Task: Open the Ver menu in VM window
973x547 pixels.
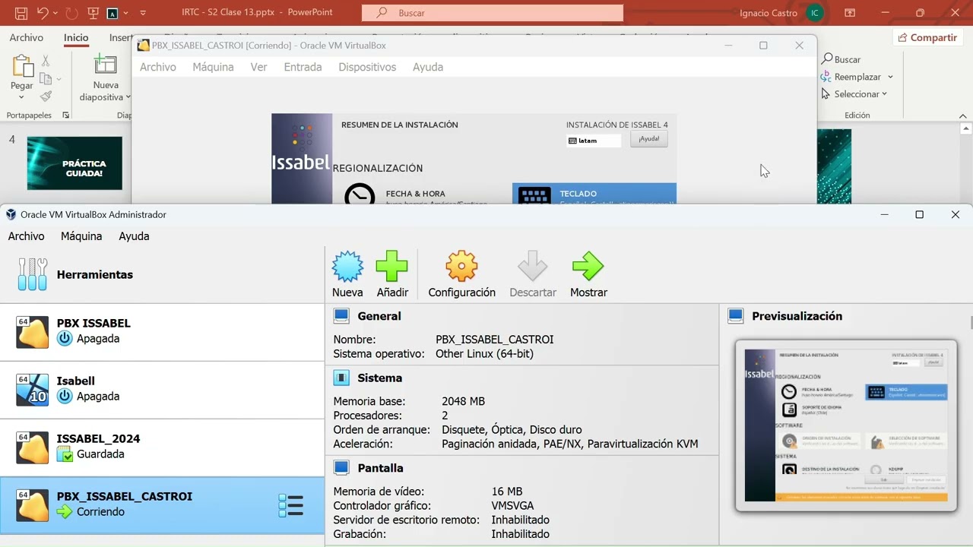Action: (258, 67)
